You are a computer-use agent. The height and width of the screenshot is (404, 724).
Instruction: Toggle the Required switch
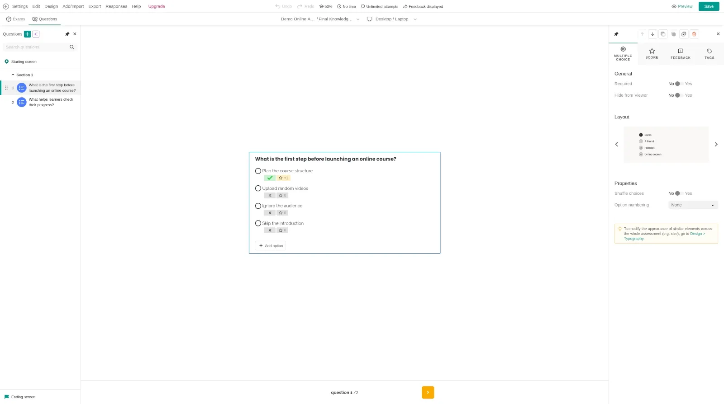679,84
